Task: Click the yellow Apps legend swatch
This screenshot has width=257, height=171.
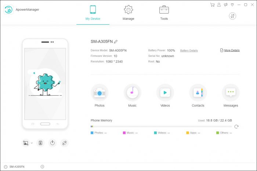Action: tap(188, 133)
